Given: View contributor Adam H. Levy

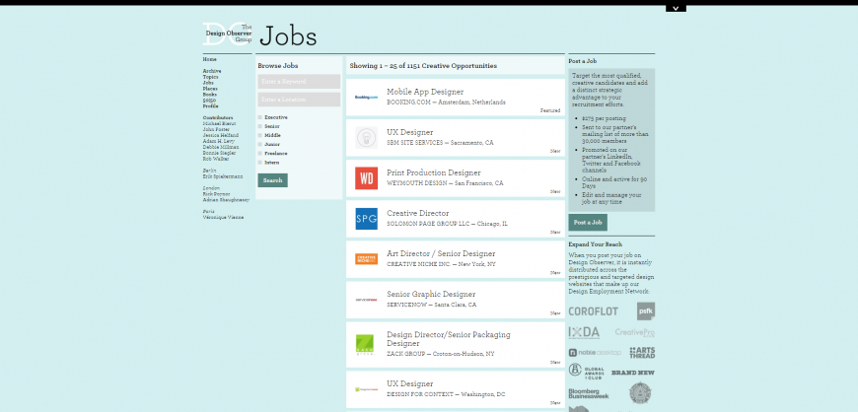Looking at the screenshot, I should 218,141.
